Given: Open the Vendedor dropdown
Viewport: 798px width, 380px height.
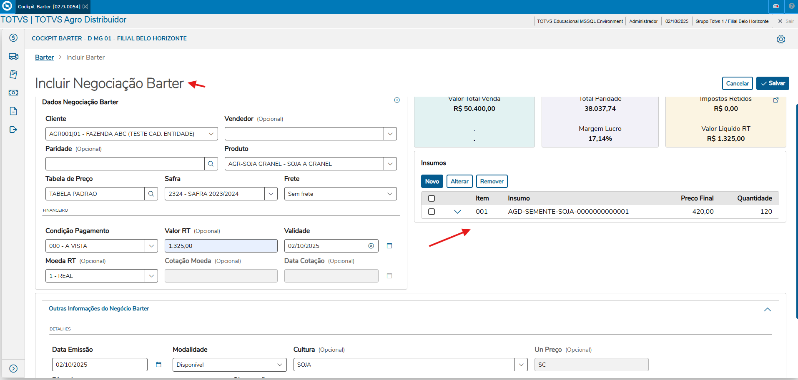Looking at the screenshot, I should [390, 134].
